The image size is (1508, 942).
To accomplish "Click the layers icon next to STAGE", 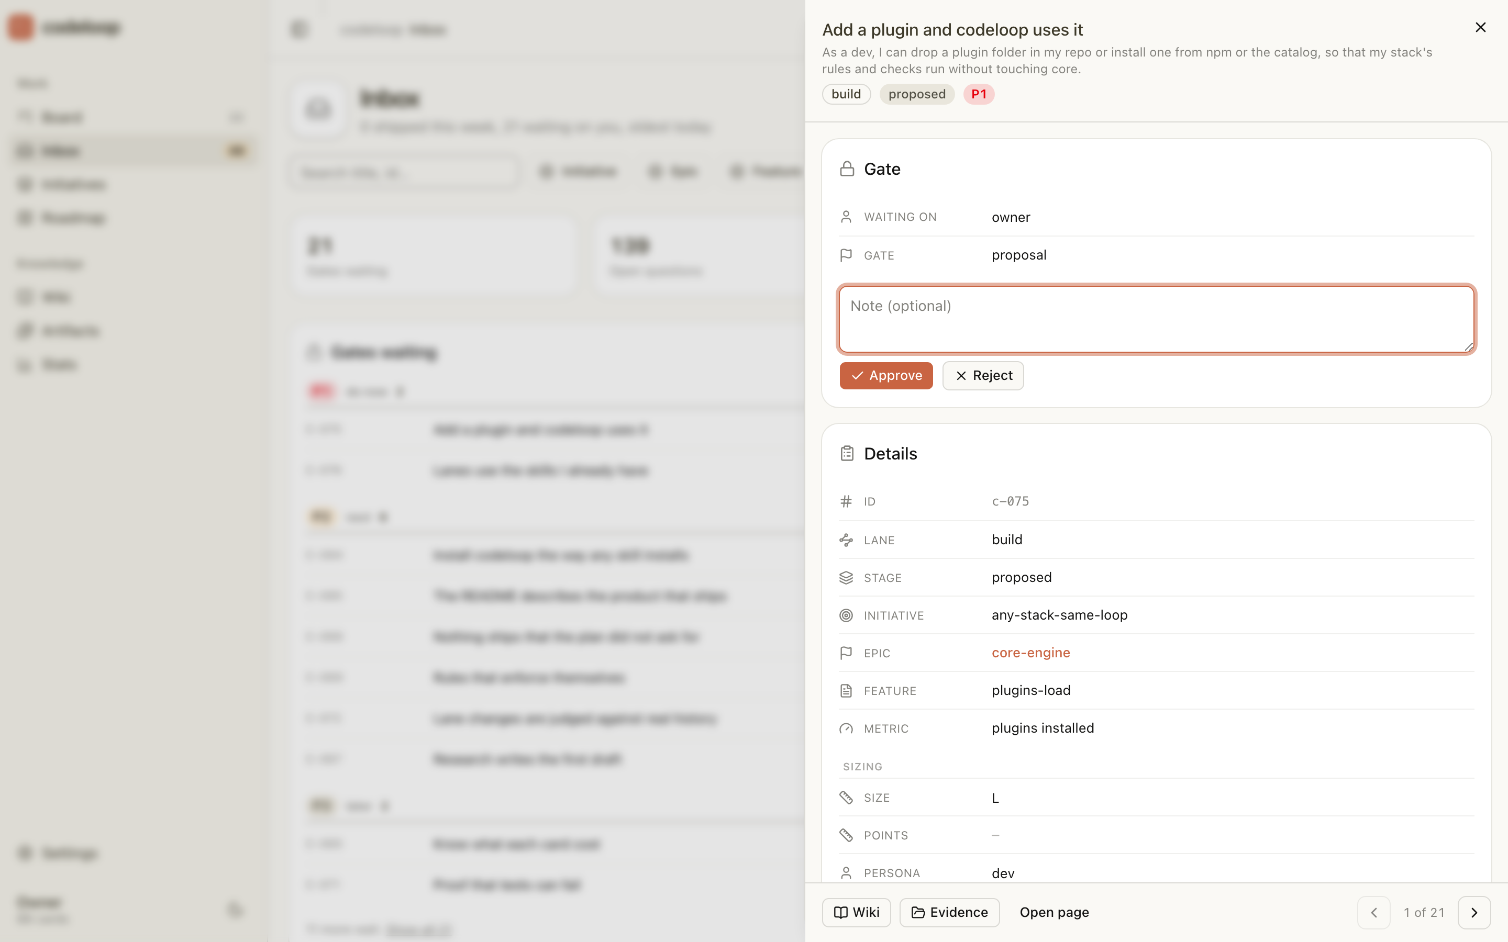I will coord(846,578).
